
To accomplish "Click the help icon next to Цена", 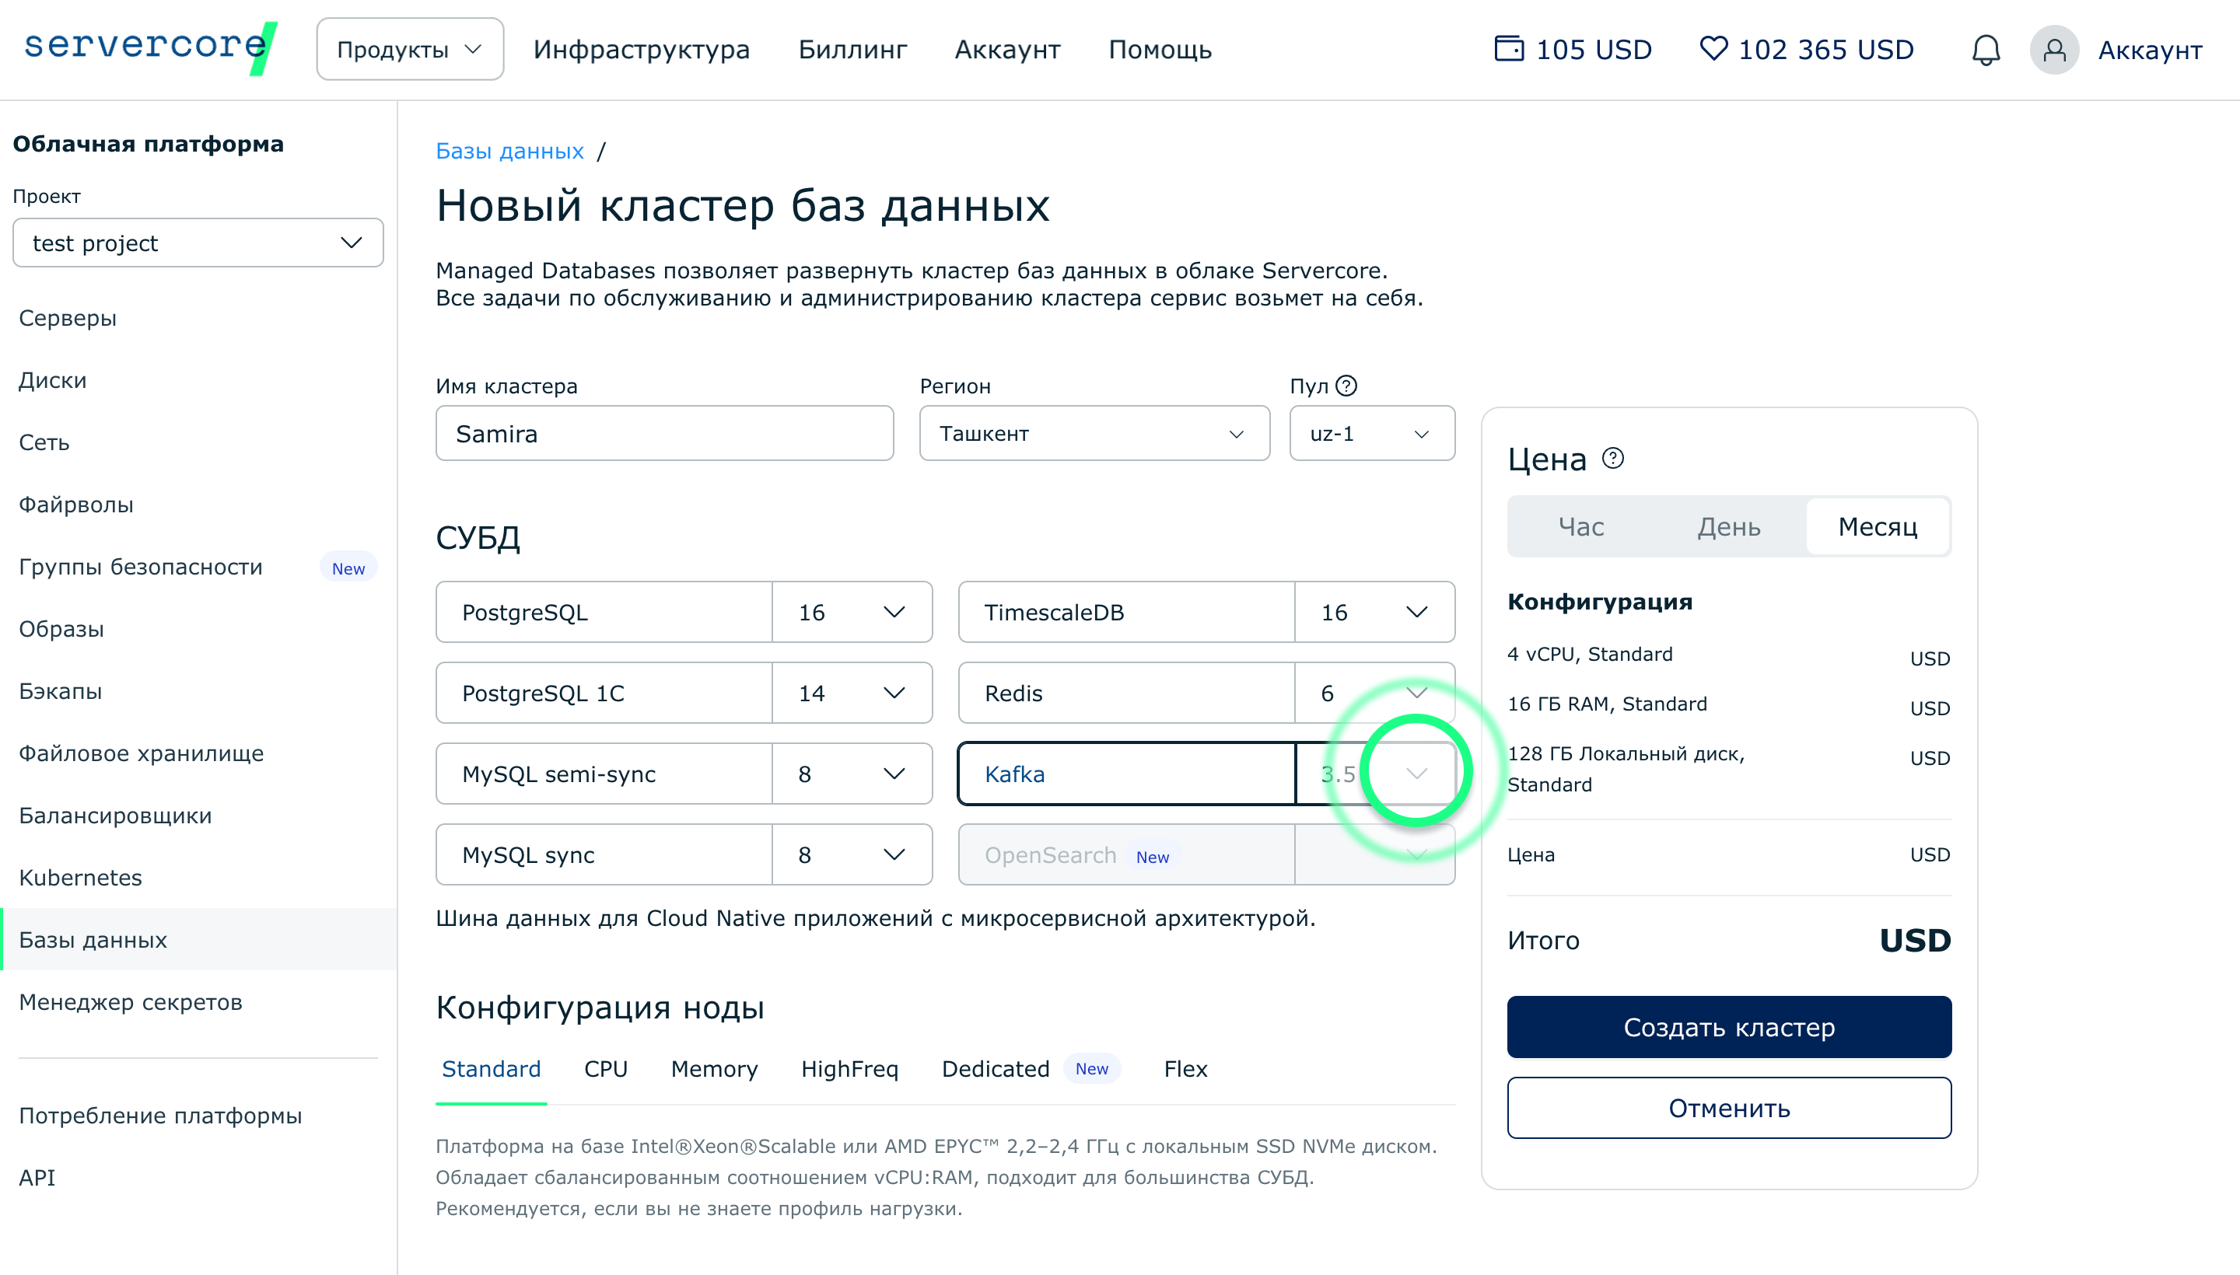I will coord(1613,458).
